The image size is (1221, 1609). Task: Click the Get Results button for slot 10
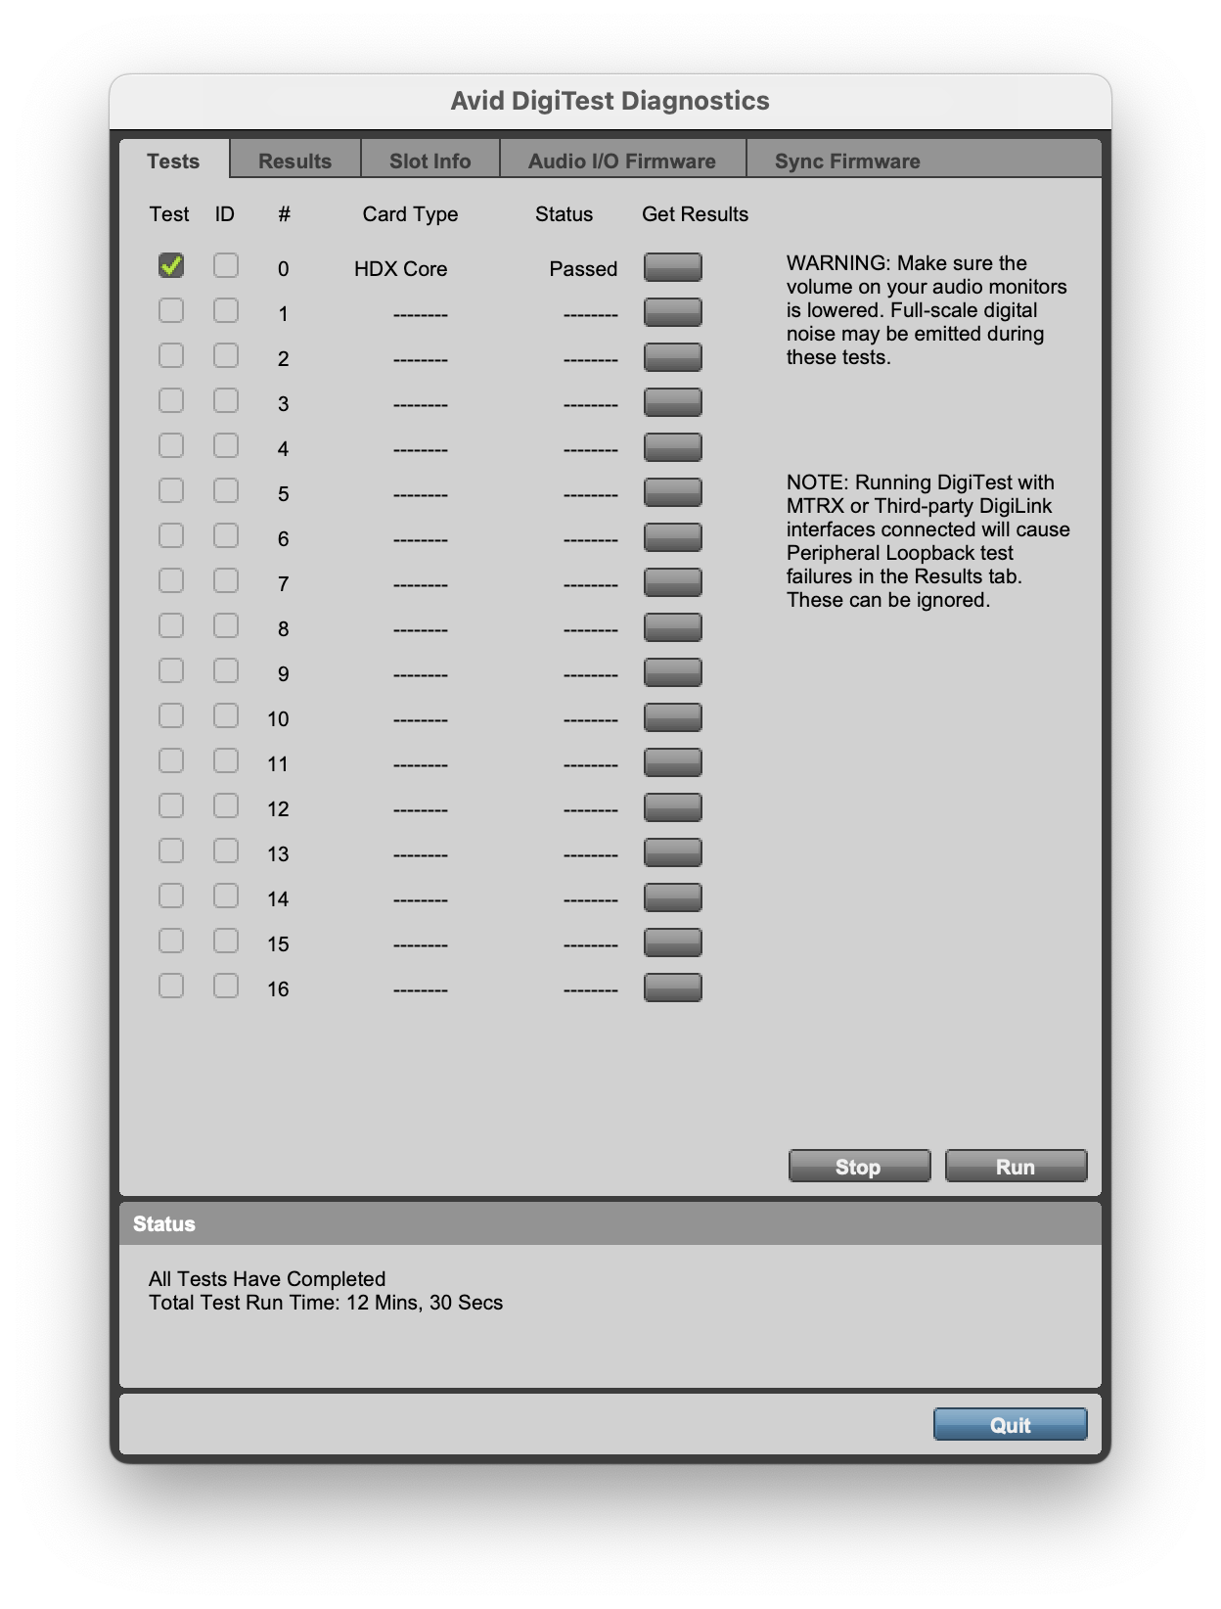tap(673, 717)
